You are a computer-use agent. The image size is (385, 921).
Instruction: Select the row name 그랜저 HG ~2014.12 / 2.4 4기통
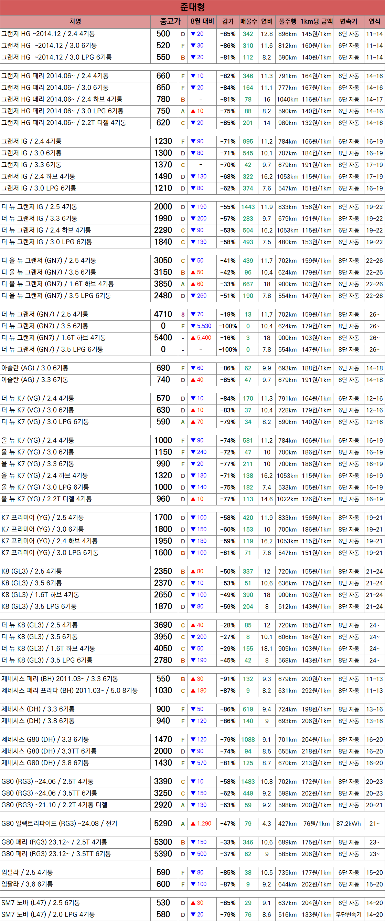pyautogui.click(x=48, y=34)
